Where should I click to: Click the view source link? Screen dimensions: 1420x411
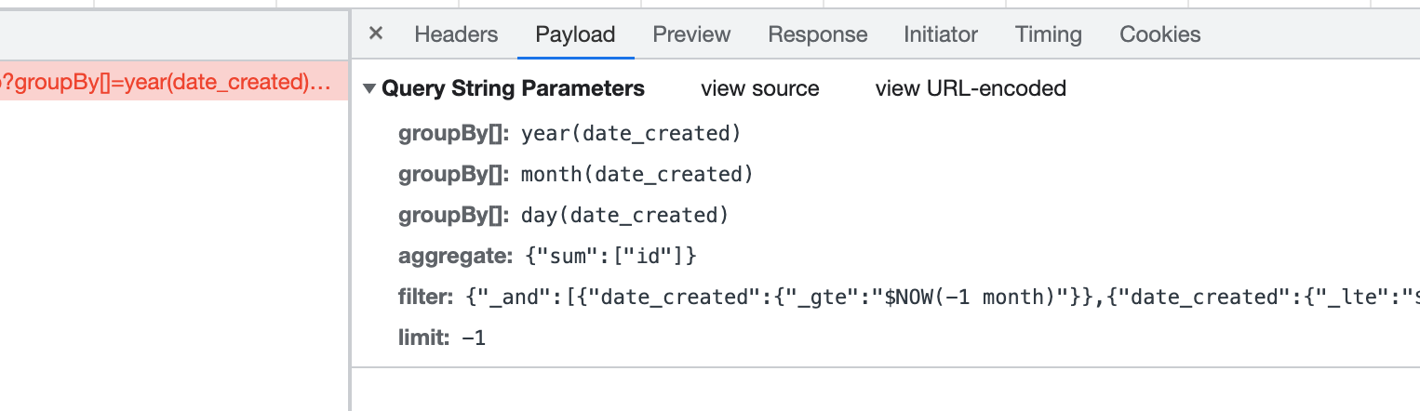760,88
